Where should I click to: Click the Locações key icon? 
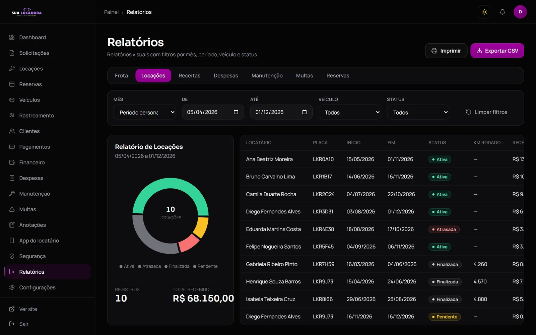12,68
